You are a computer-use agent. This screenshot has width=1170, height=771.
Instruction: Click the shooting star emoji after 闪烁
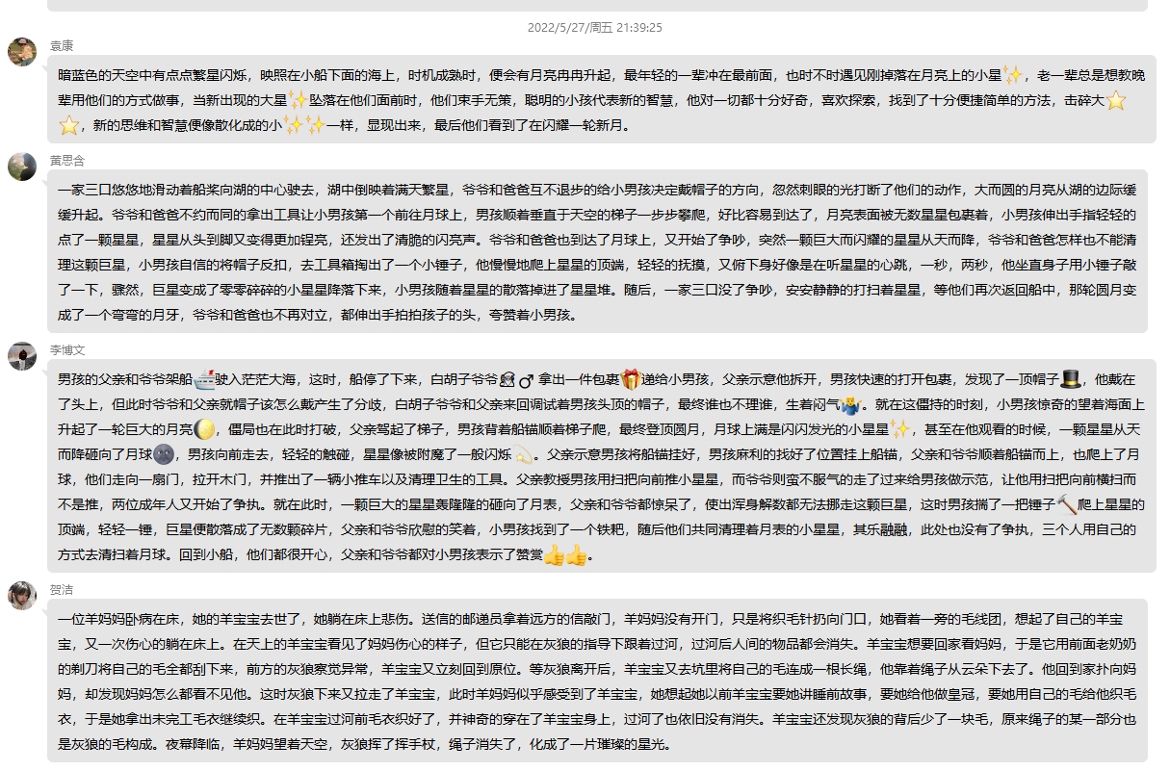tap(524, 453)
